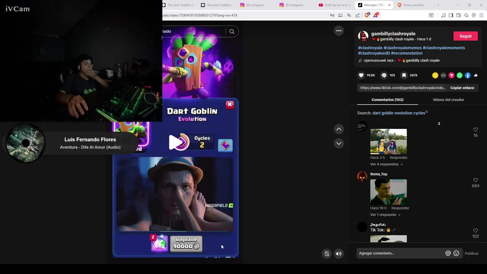Close the 'Mensajes | TikTok' browser tab
Image resolution: width=487 pixels, height=274 pixels.
click(x=389, y=5)
